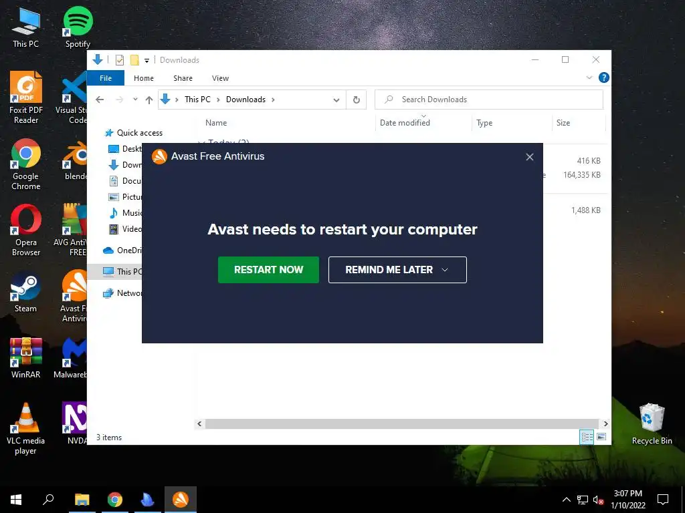This screenshot has width=685, height=513.
Task: Open the Steam desktop shortcut
Action: 26,292
